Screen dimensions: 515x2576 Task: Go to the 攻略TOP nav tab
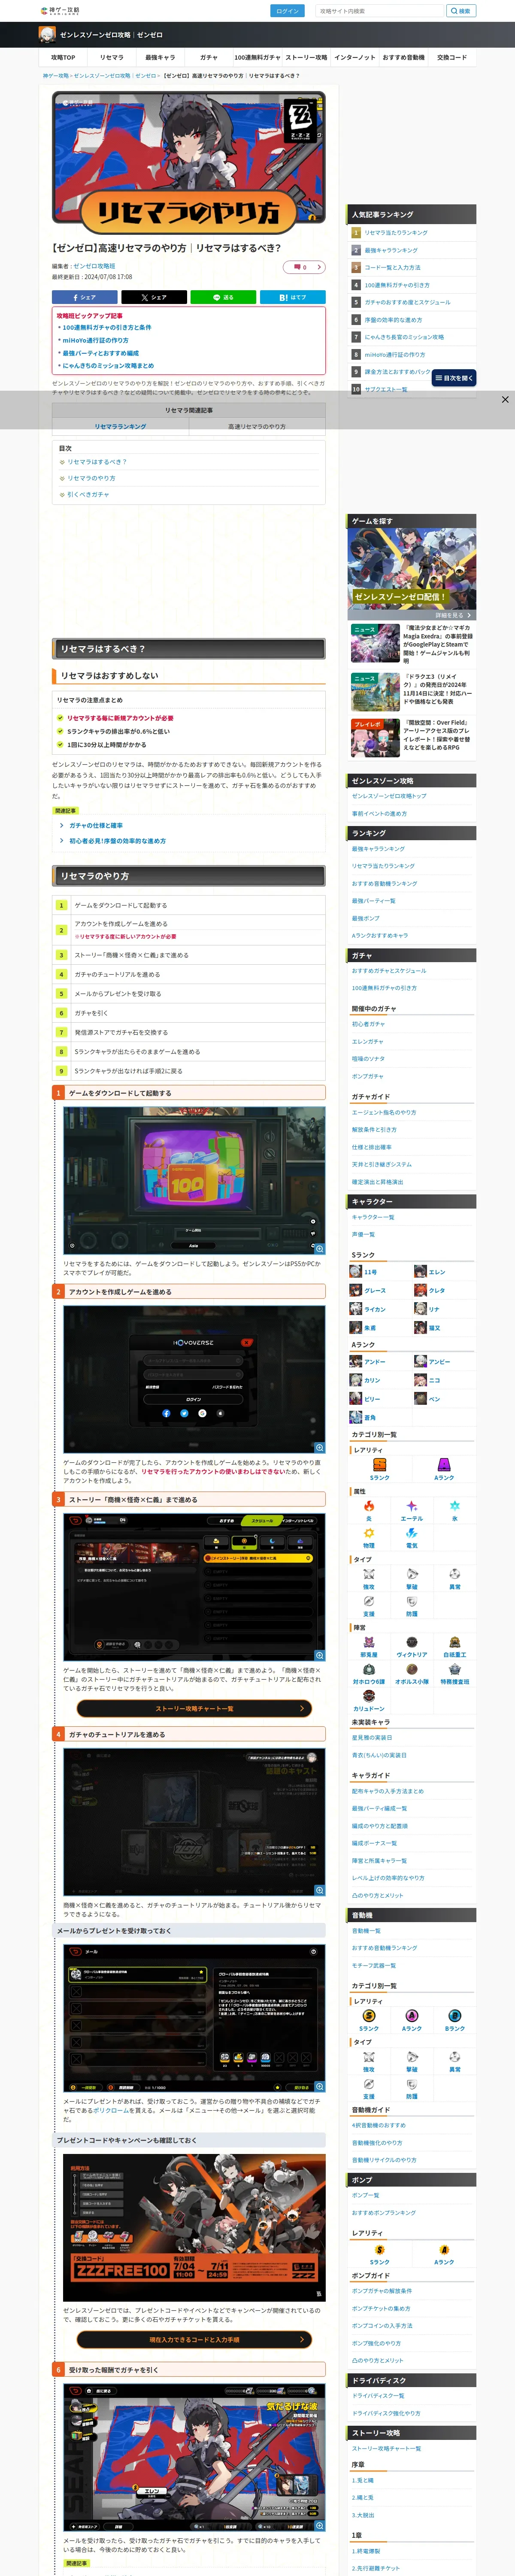pos(63,57)
